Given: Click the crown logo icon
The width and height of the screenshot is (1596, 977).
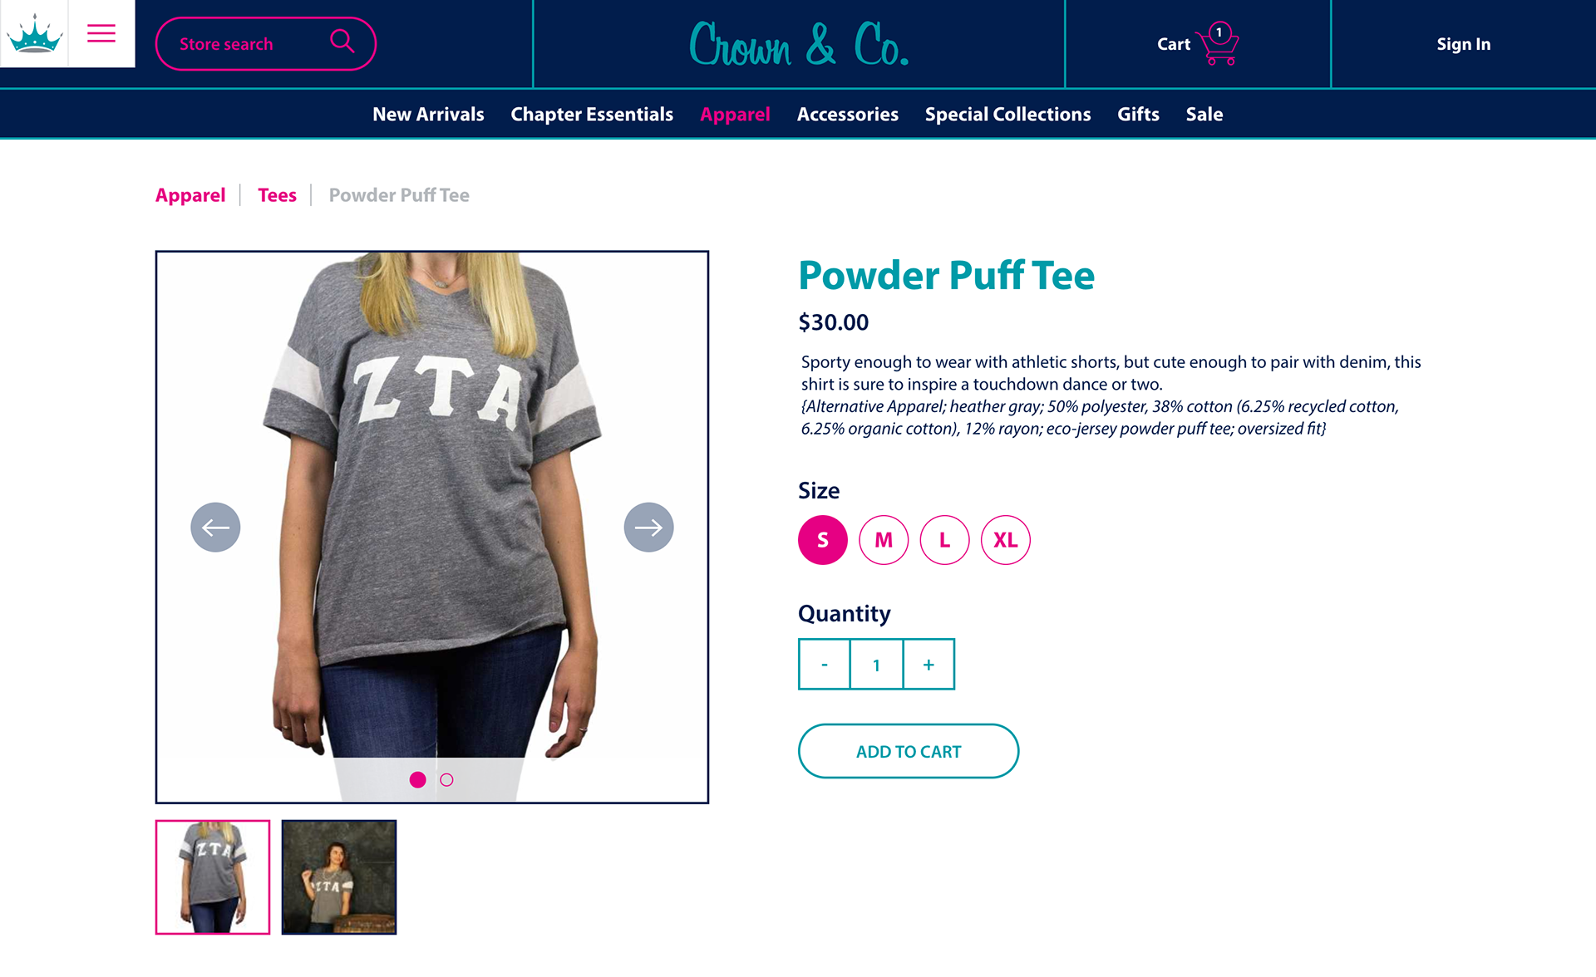Looking at the screenshot, I should [x=34, y=34].
